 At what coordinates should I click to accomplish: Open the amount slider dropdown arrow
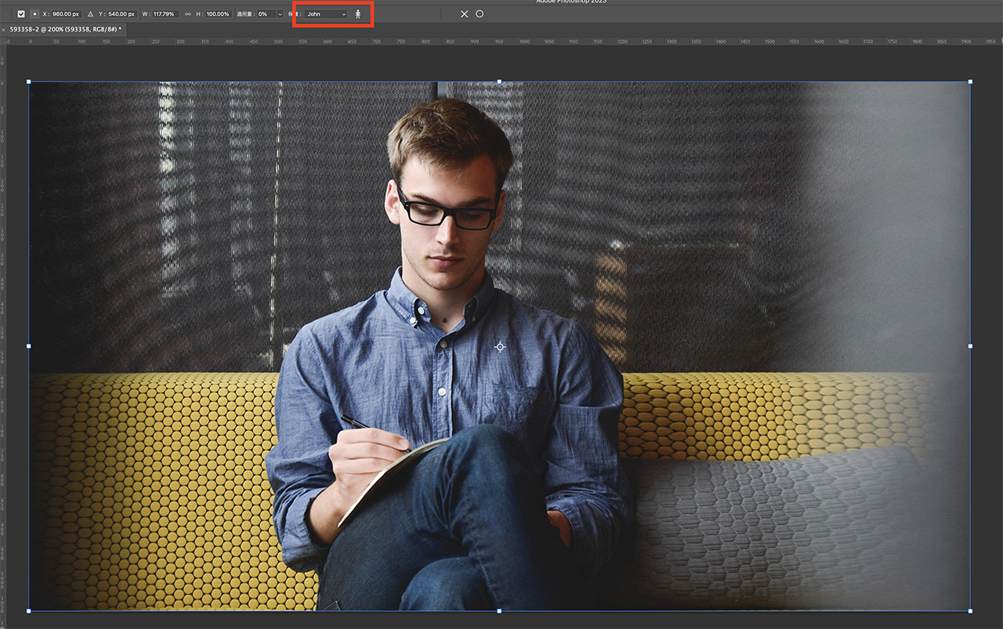[x=280, y=14]
